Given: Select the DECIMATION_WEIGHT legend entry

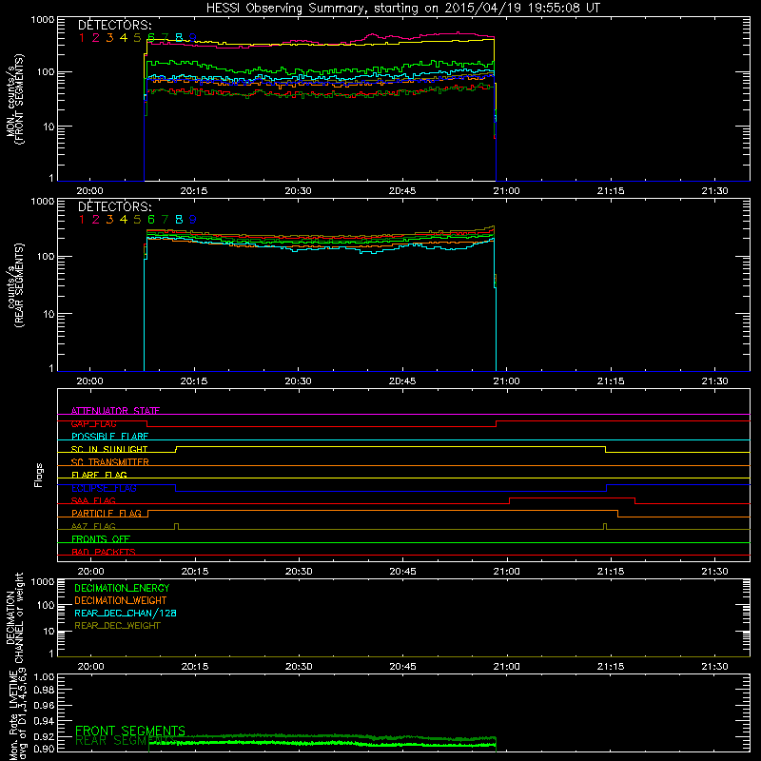Looking at the screenshot, I should [121, 601].
